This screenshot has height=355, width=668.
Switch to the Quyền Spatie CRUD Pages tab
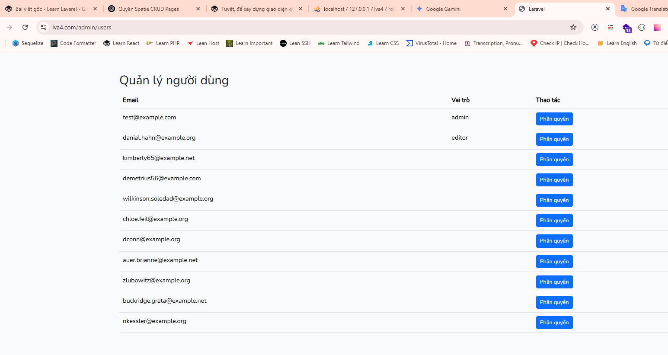(x=149, y=9)
